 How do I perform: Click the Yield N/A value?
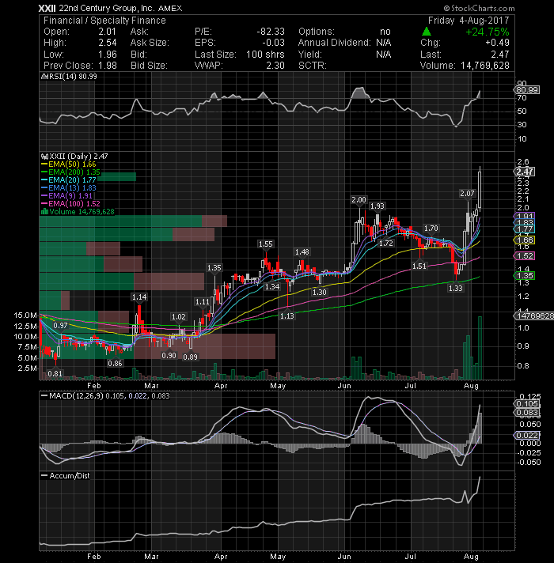click(x=383, y=55)
